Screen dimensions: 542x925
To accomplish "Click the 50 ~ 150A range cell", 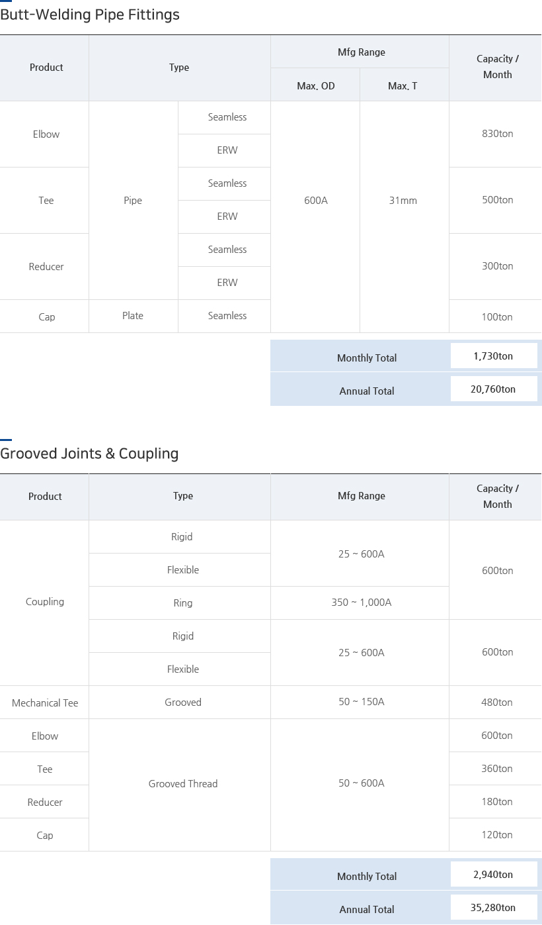I will pos(361,702).
